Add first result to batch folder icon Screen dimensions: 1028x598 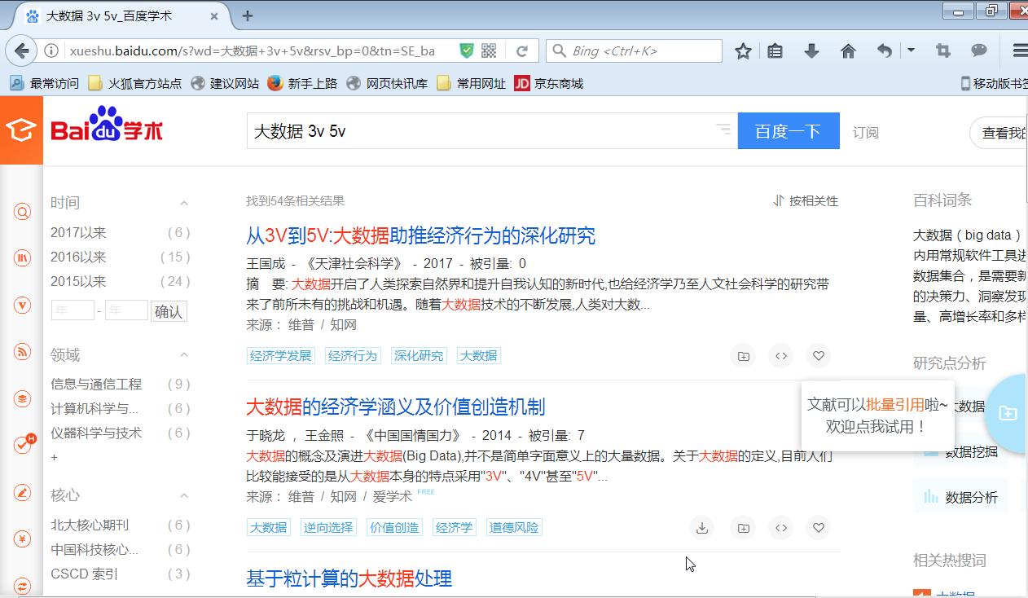(x=743, y=356)
